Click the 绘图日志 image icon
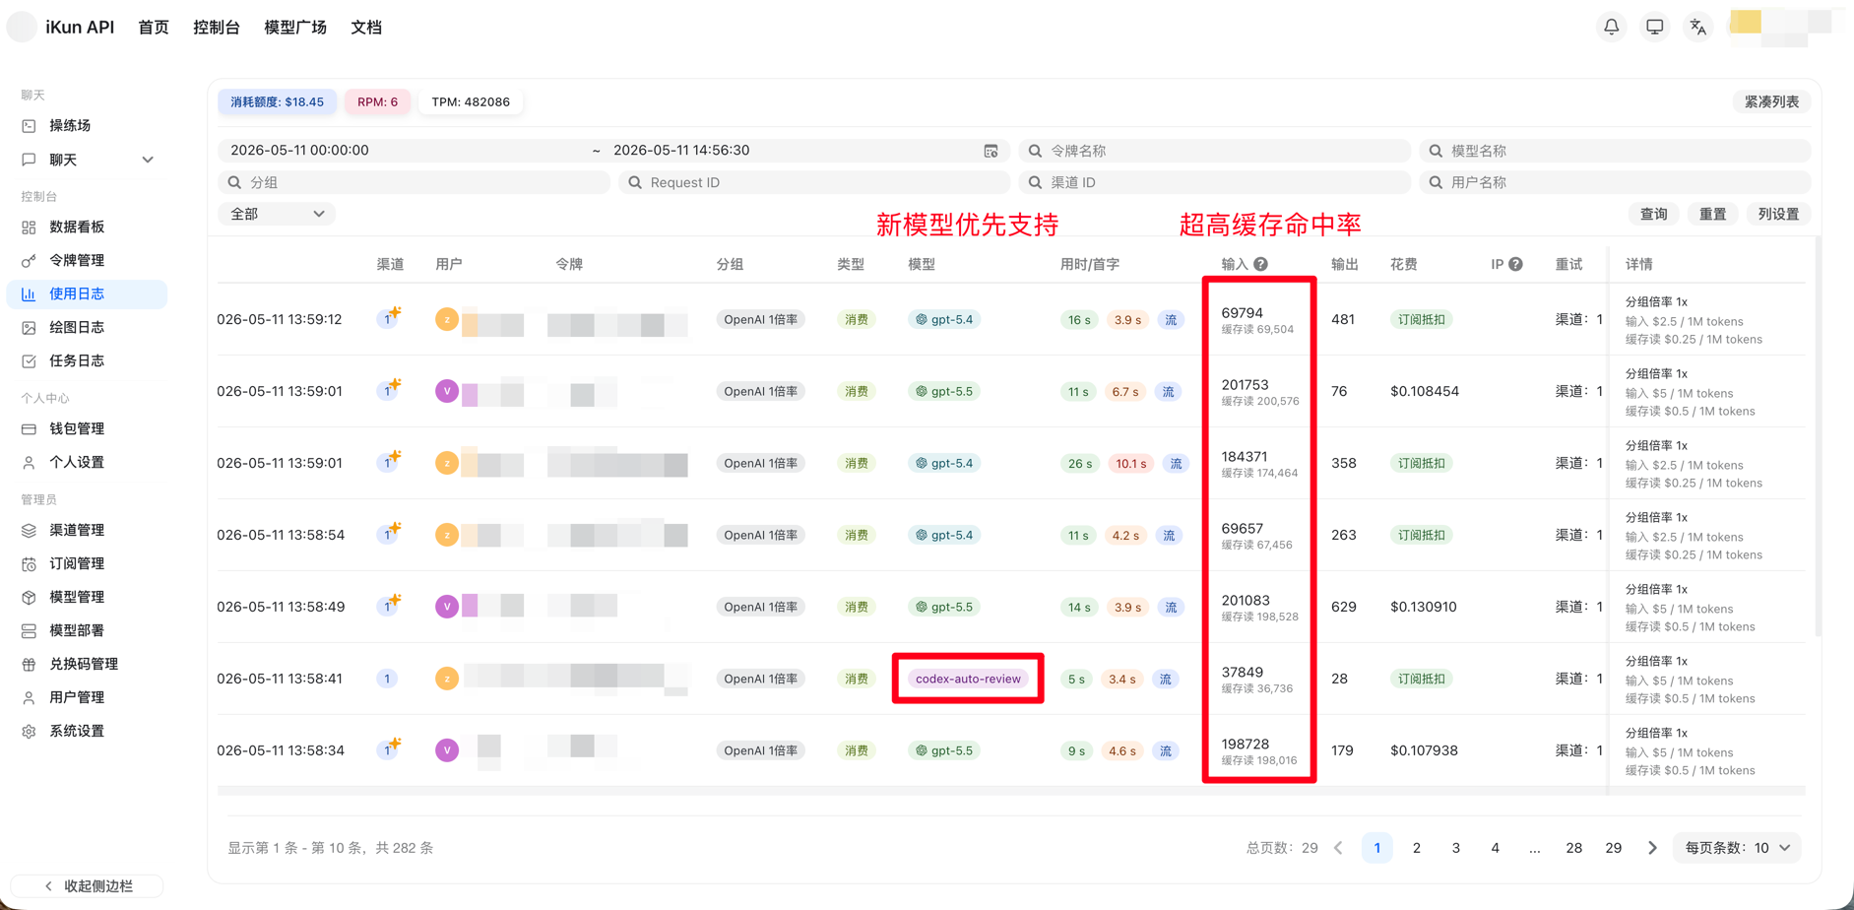 (29, 328)
